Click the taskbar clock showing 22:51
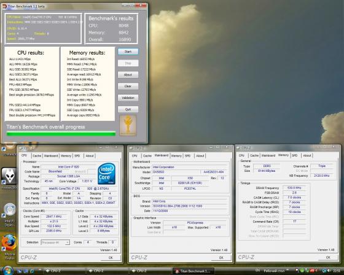The image size is (344, 275). point(337,271)
